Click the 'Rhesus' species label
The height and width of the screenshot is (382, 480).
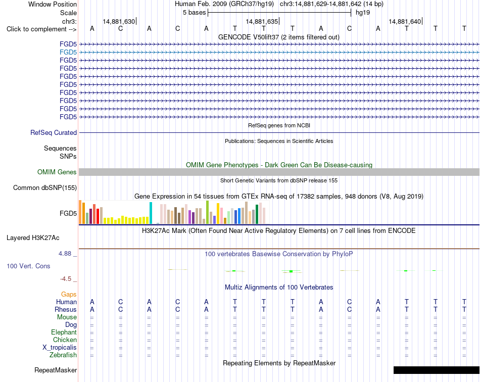click(x=66, y=310)
